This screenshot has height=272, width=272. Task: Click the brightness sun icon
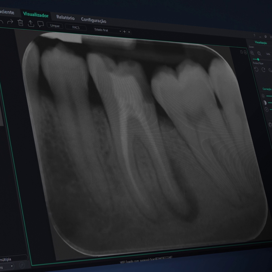coord(263,96)
